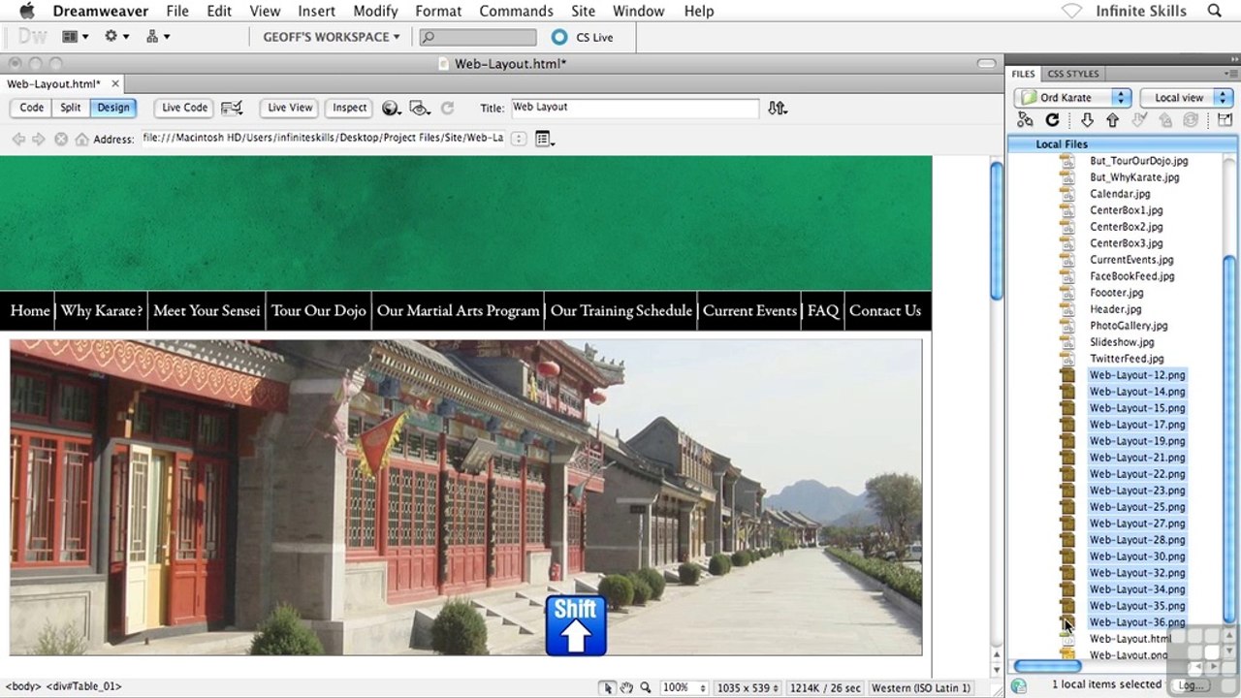Open the Site management icon menu

(x=158, y=37)
